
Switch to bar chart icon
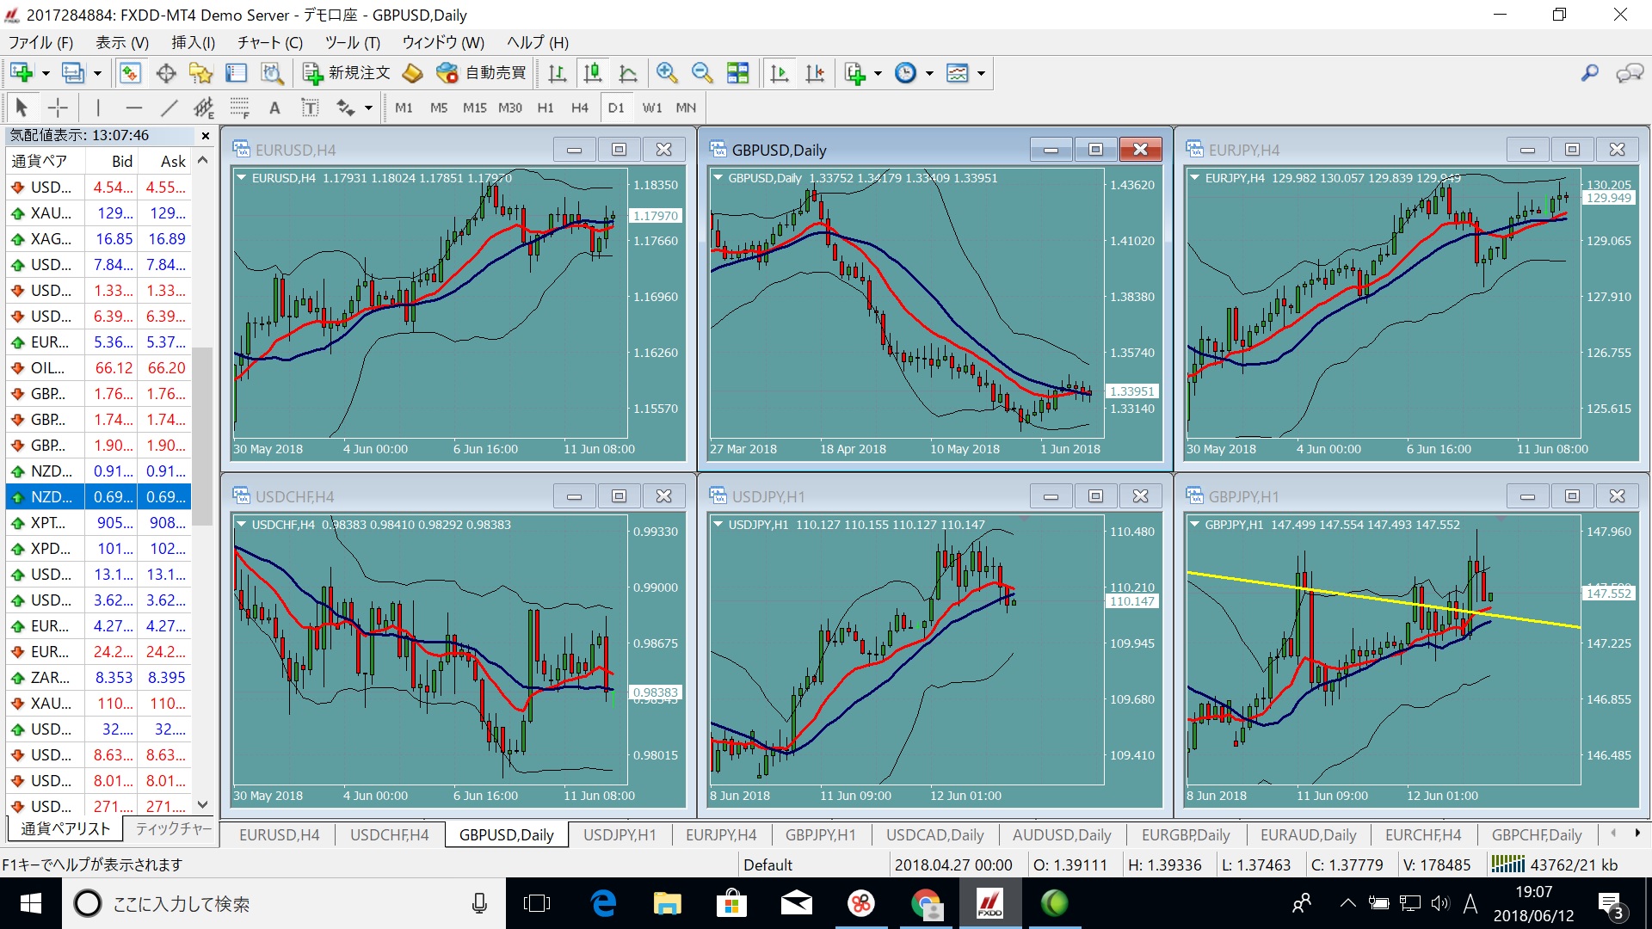[557, 73]
